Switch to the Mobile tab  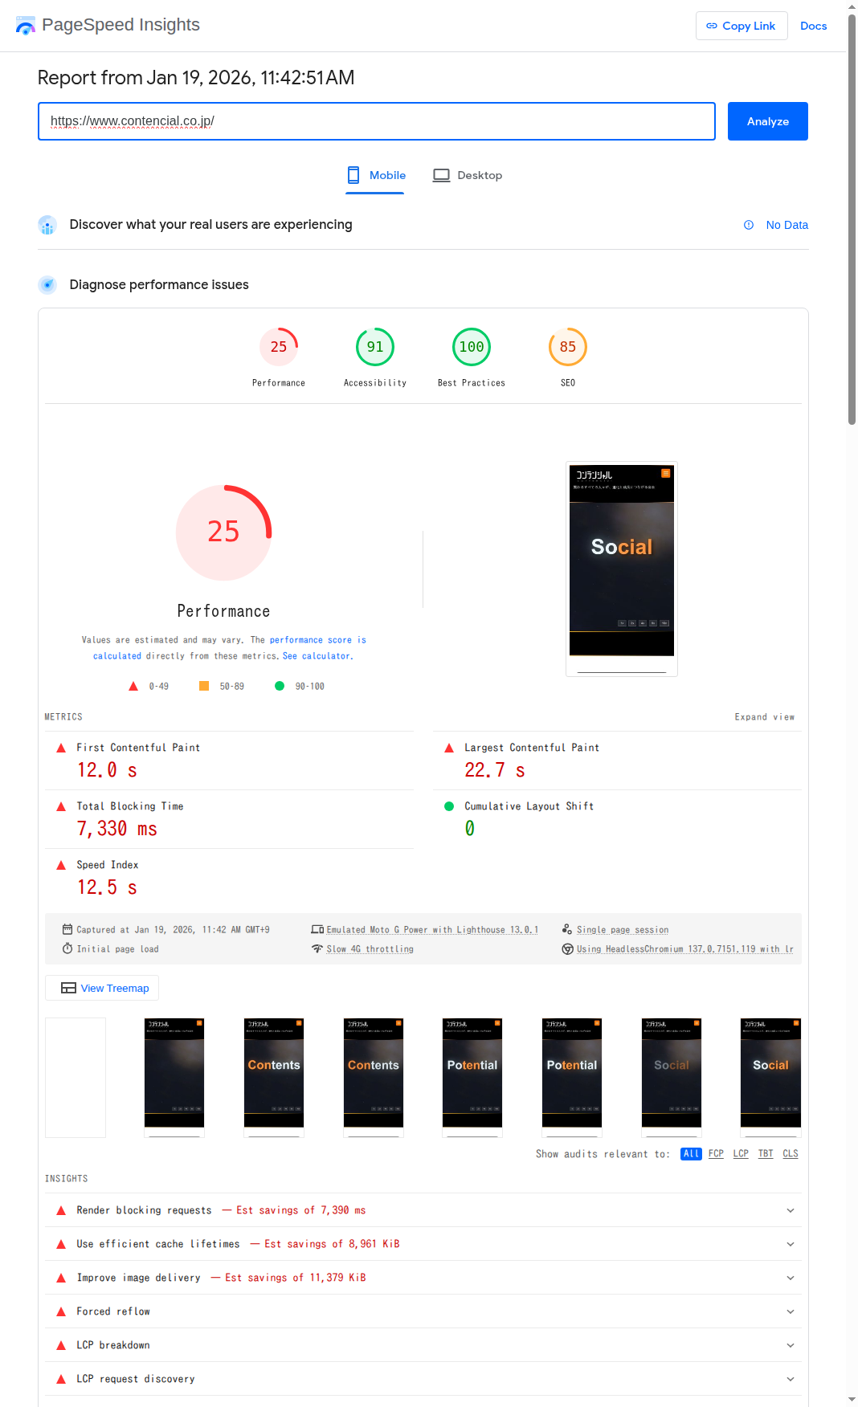pyautogui.click(x=375, y=175)
